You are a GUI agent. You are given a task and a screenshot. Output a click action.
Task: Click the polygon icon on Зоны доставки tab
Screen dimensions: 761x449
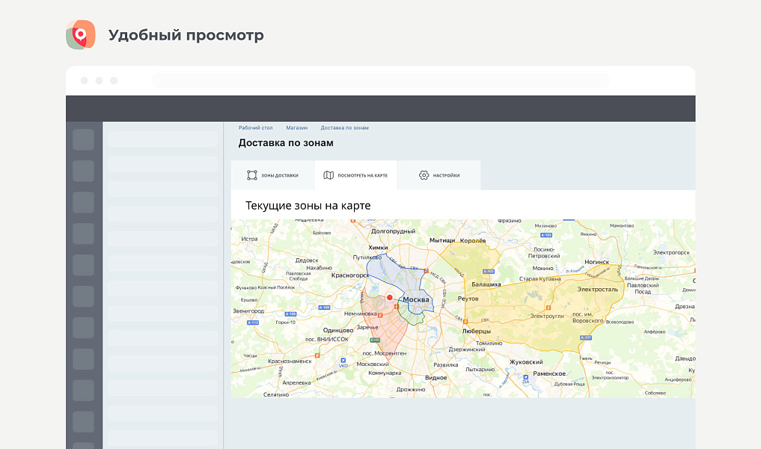coord(252,175)
